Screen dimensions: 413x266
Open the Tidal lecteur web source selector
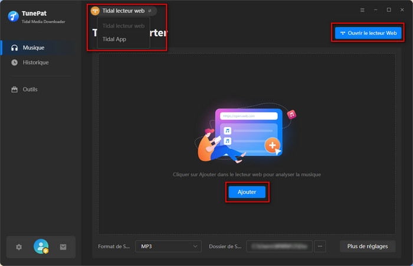[123, 11]
